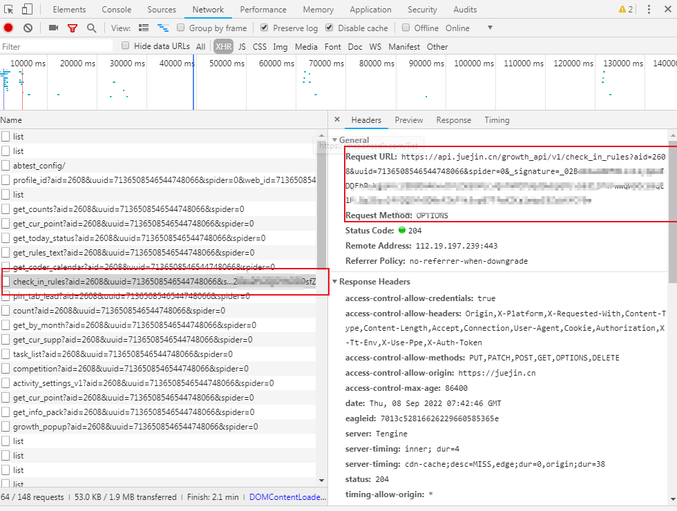The width and height of the screenshot is (677, 511).
Task: Open the Audits tab
Action: tap(465, 10)
